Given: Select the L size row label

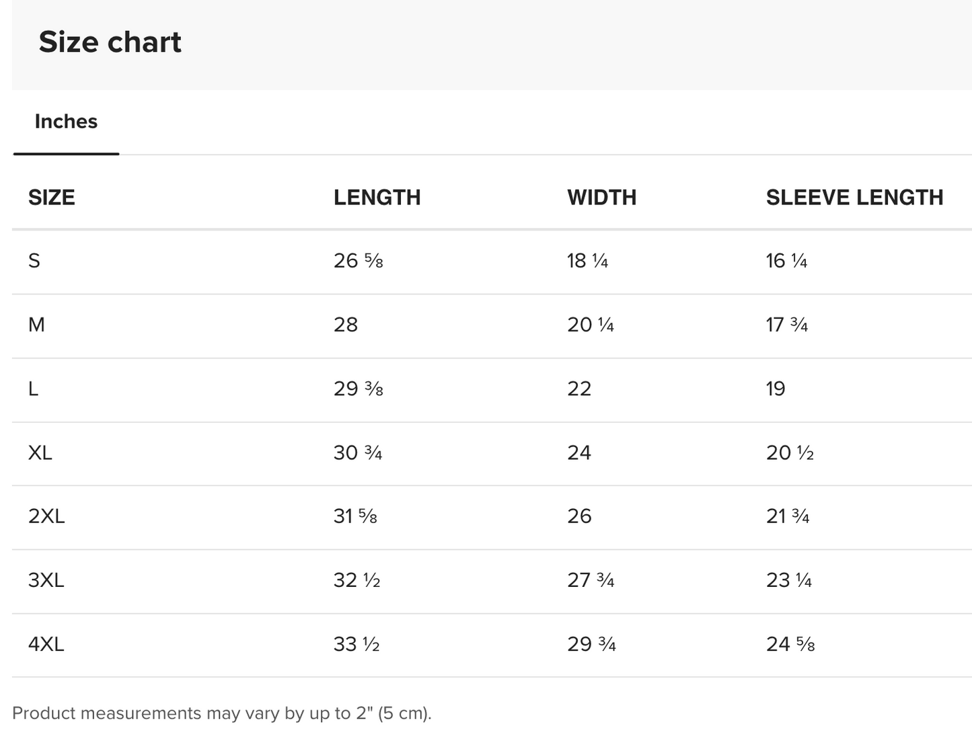Looking at the screenshot, I should pos(34,389).
